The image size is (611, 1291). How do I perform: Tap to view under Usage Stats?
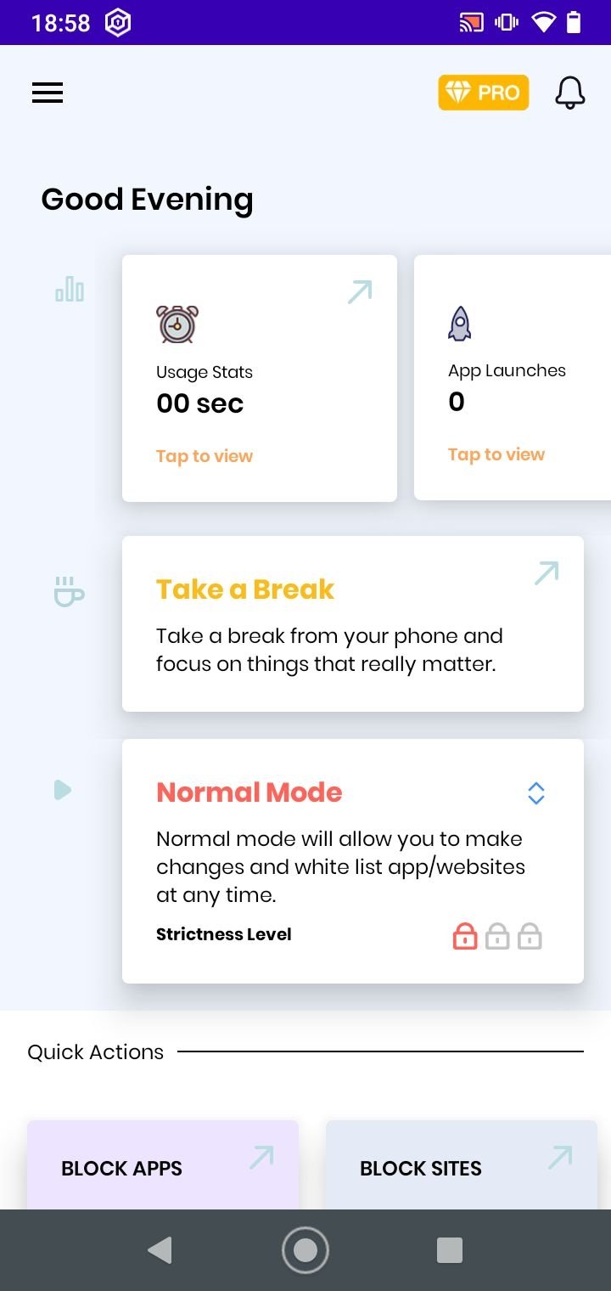pos(205,456)
